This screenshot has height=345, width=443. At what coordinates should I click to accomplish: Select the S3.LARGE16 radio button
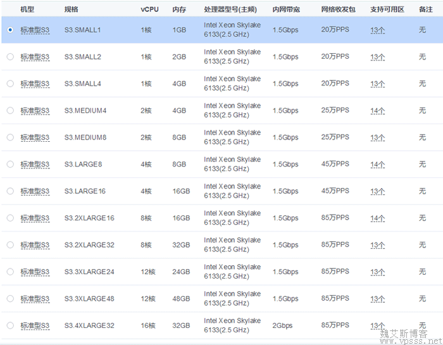click(x=10, y=191)
